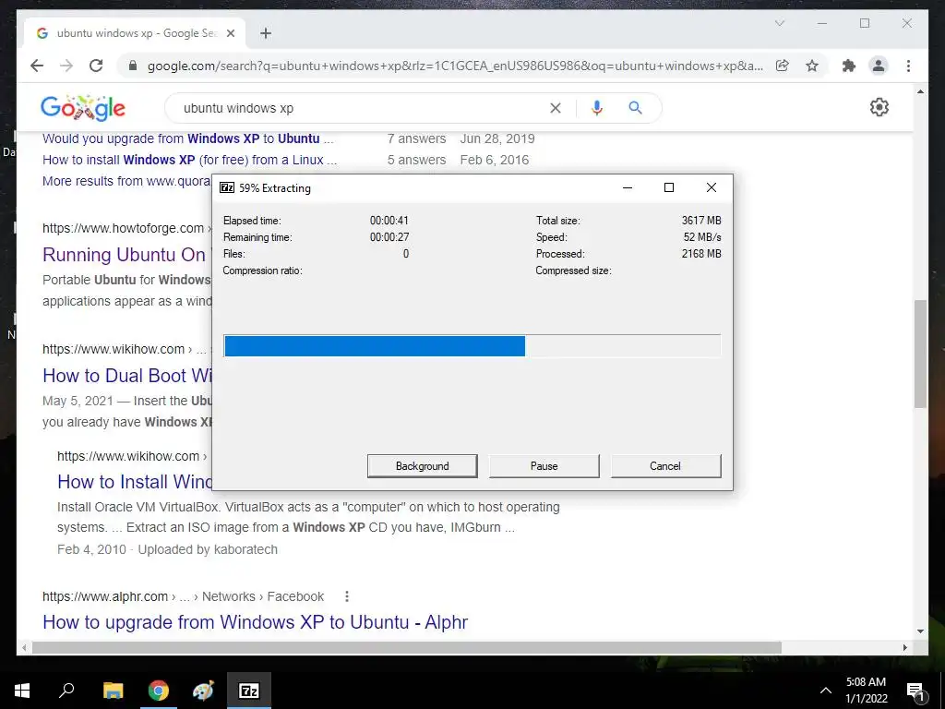
Task: Click the horizontal page scrollbar thumb
Action: point(407,647)
